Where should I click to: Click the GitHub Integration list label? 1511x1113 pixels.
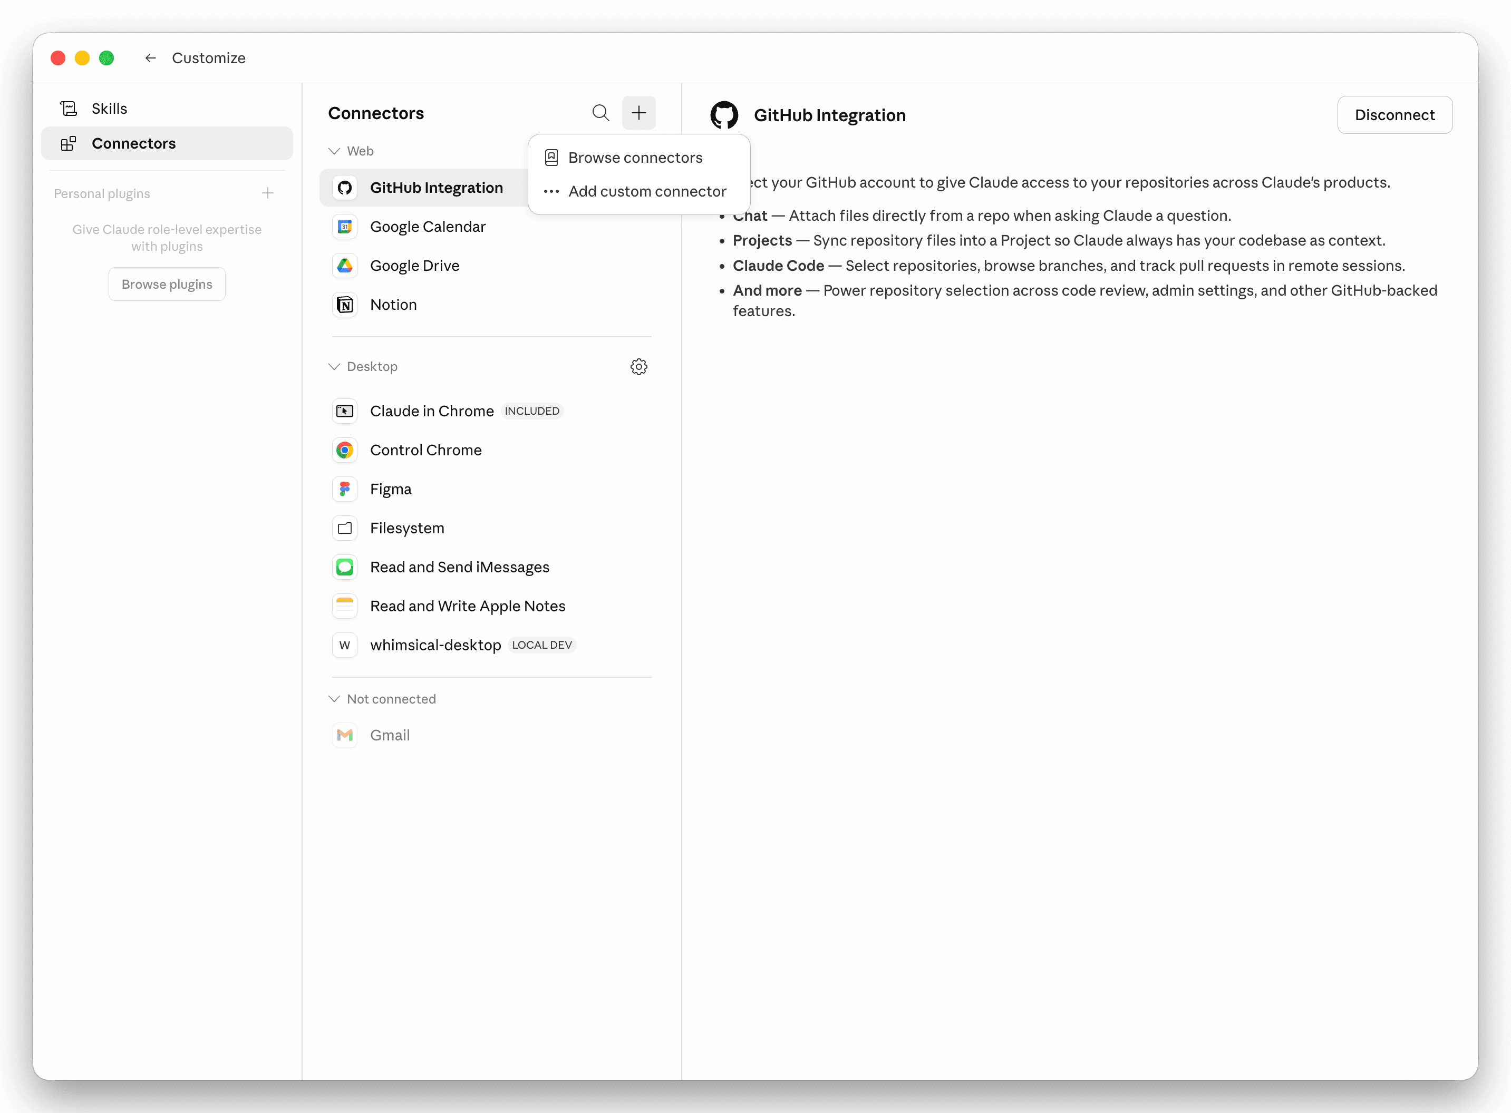point(437,188)
